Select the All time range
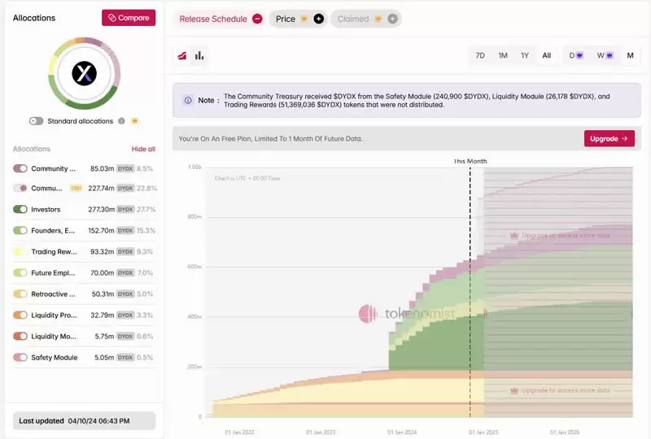The height and width of the screenshot is (439, 651). (x=546, y=55)
